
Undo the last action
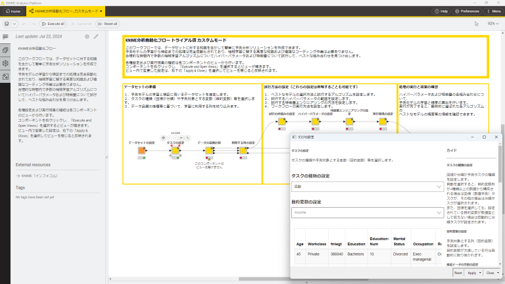tap(24, 24)
